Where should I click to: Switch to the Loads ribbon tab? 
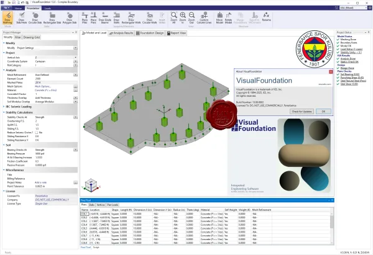[48, 8]
